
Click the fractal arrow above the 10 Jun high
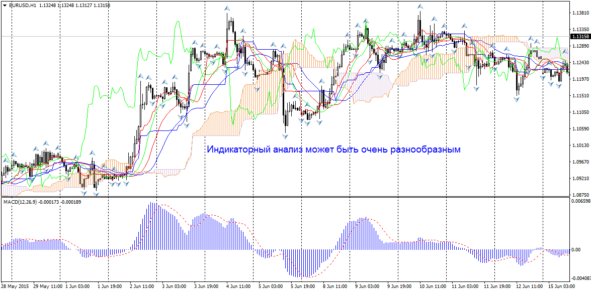419,7
